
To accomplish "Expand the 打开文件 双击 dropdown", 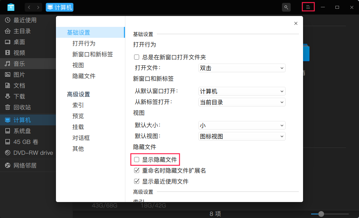I will (x=242, y=68).
